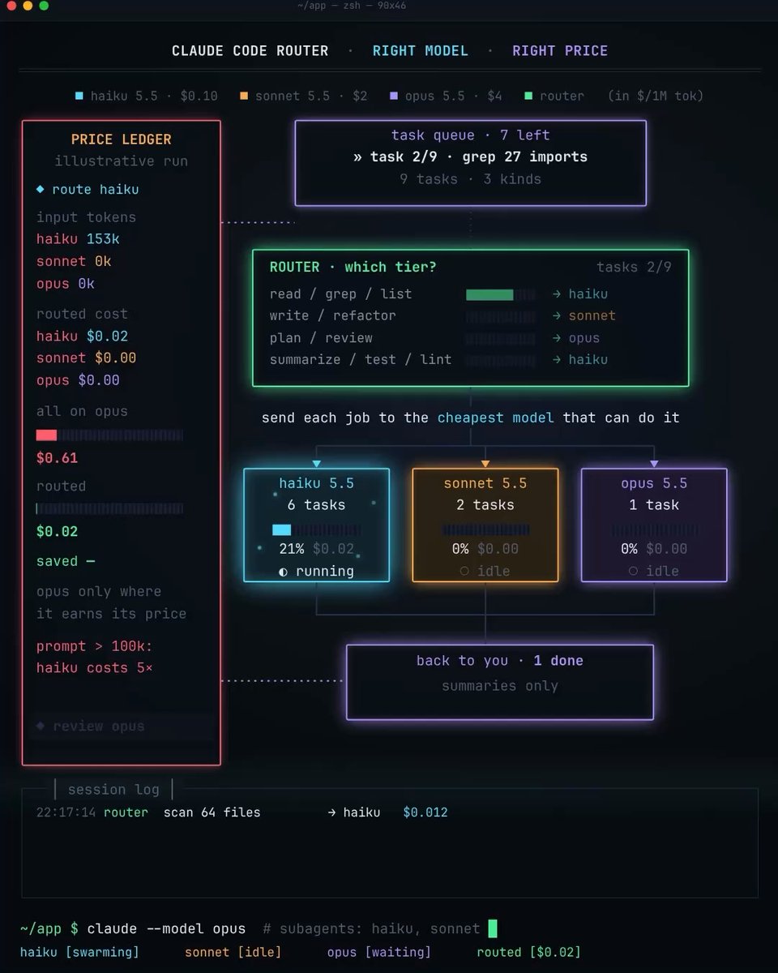The height and width of the screenshot is (973, 778).
Task: Click the PRICE LEDGER heading
Action: (x=122, y=139)
